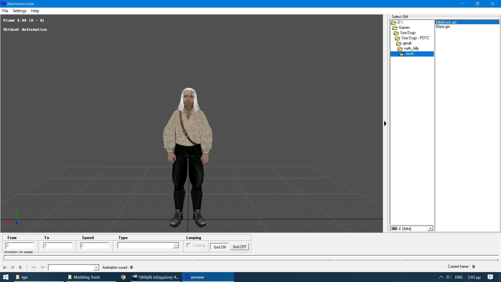
Task: Switch to Modding Tools folder window
Action: (x=91, y=277)
